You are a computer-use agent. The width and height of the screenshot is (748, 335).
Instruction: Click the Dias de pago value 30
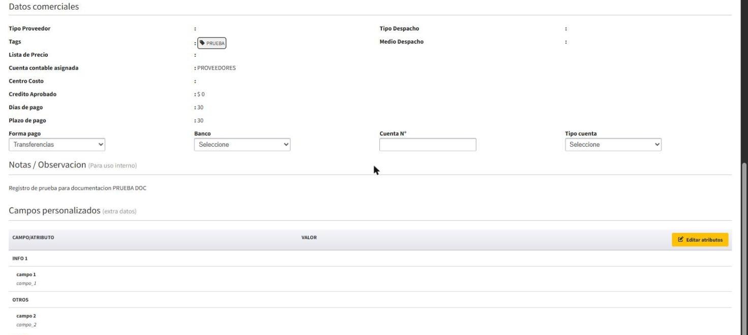pyautogui.click(x=200, y=108)
